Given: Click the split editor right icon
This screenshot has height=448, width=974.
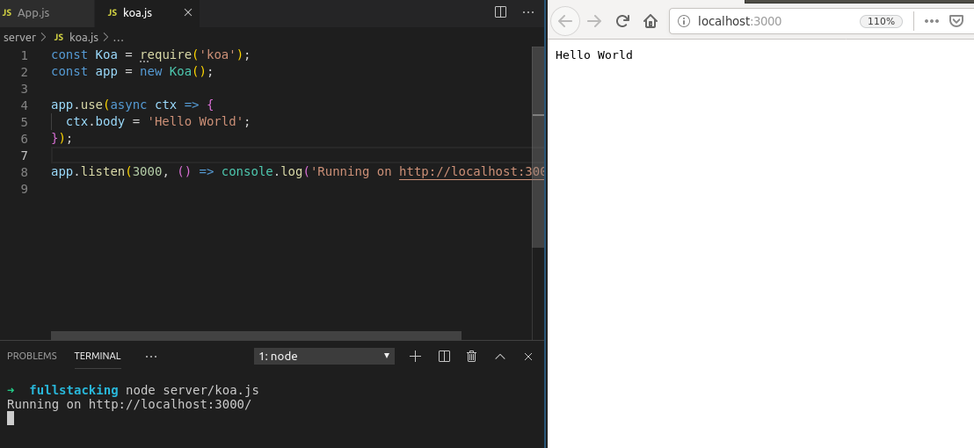Looking at the screenshot, I should coord(500,12).
